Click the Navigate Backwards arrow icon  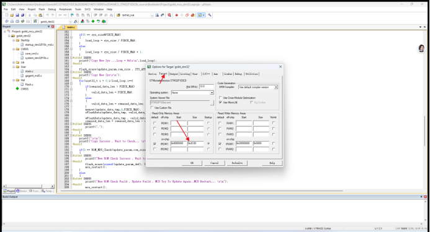(60, 15)
